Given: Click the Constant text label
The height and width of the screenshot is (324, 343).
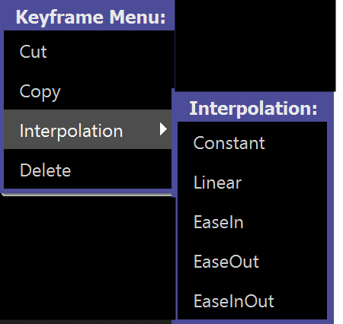Looking at the screenshot, I should [x=229, y=143].
